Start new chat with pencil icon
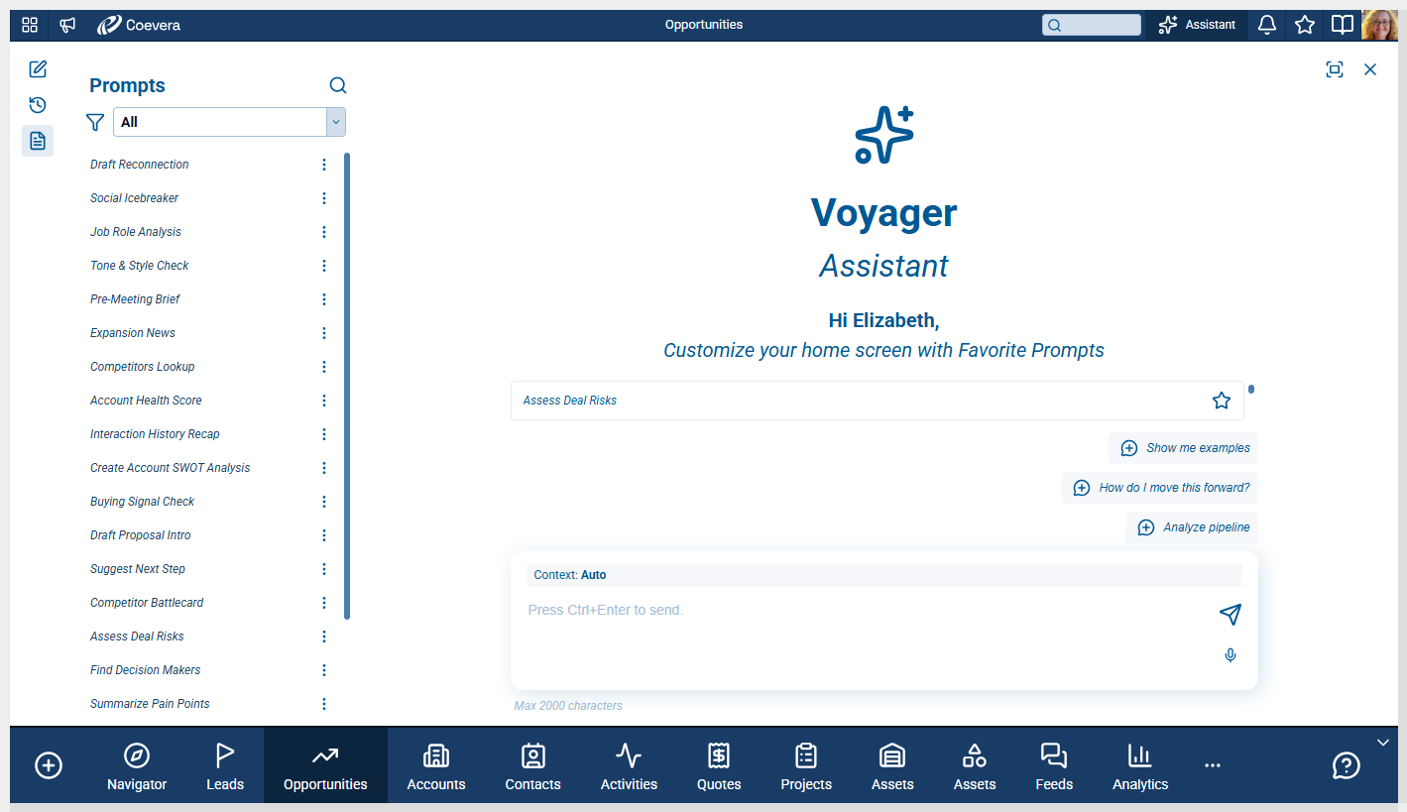The image size is (1407, 812). pos(38,69)
